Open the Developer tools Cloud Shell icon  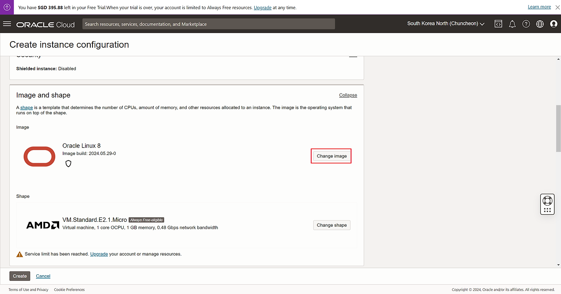[x=498, y=24]
